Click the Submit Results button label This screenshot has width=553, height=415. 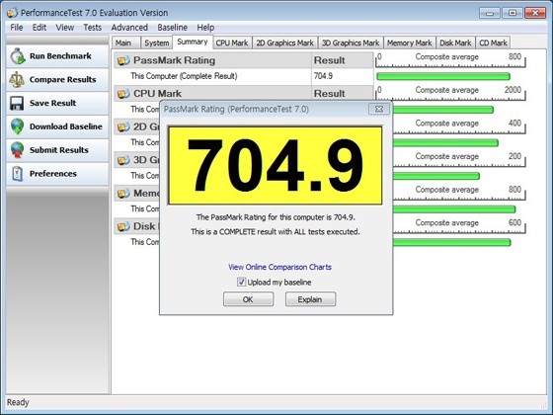(59, 150)
